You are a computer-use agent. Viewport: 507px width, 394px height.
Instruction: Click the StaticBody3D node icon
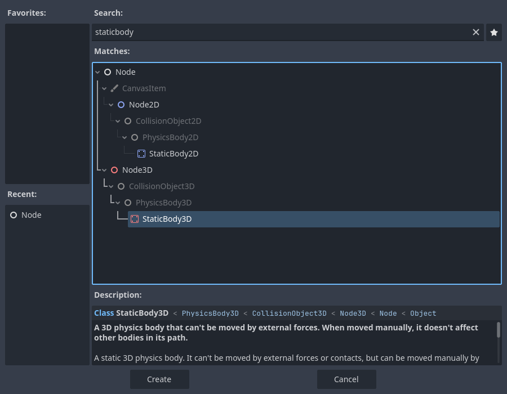pos(135,219)
